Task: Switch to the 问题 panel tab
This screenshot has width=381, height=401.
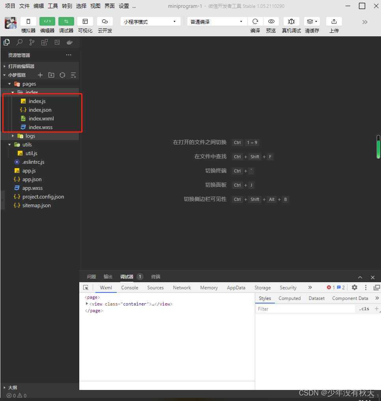Action: pos(92,277)
